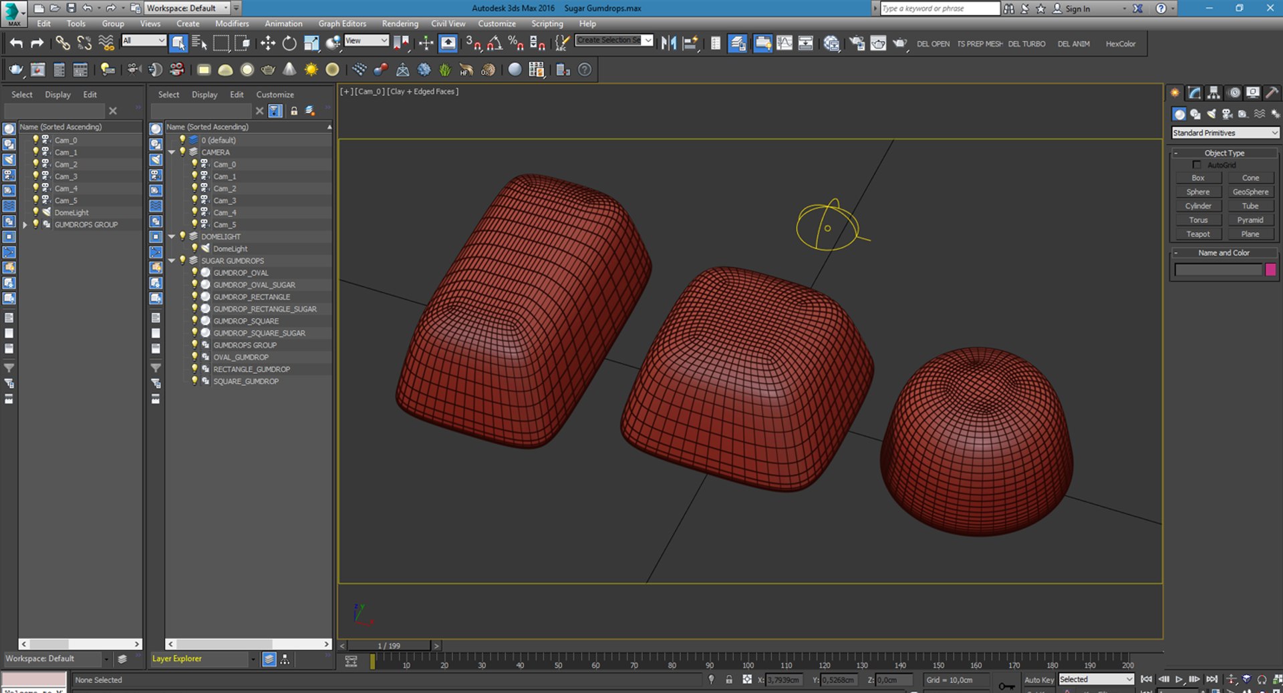
Task: Collapse the Object Type rollout
Action: point(1224,153)
